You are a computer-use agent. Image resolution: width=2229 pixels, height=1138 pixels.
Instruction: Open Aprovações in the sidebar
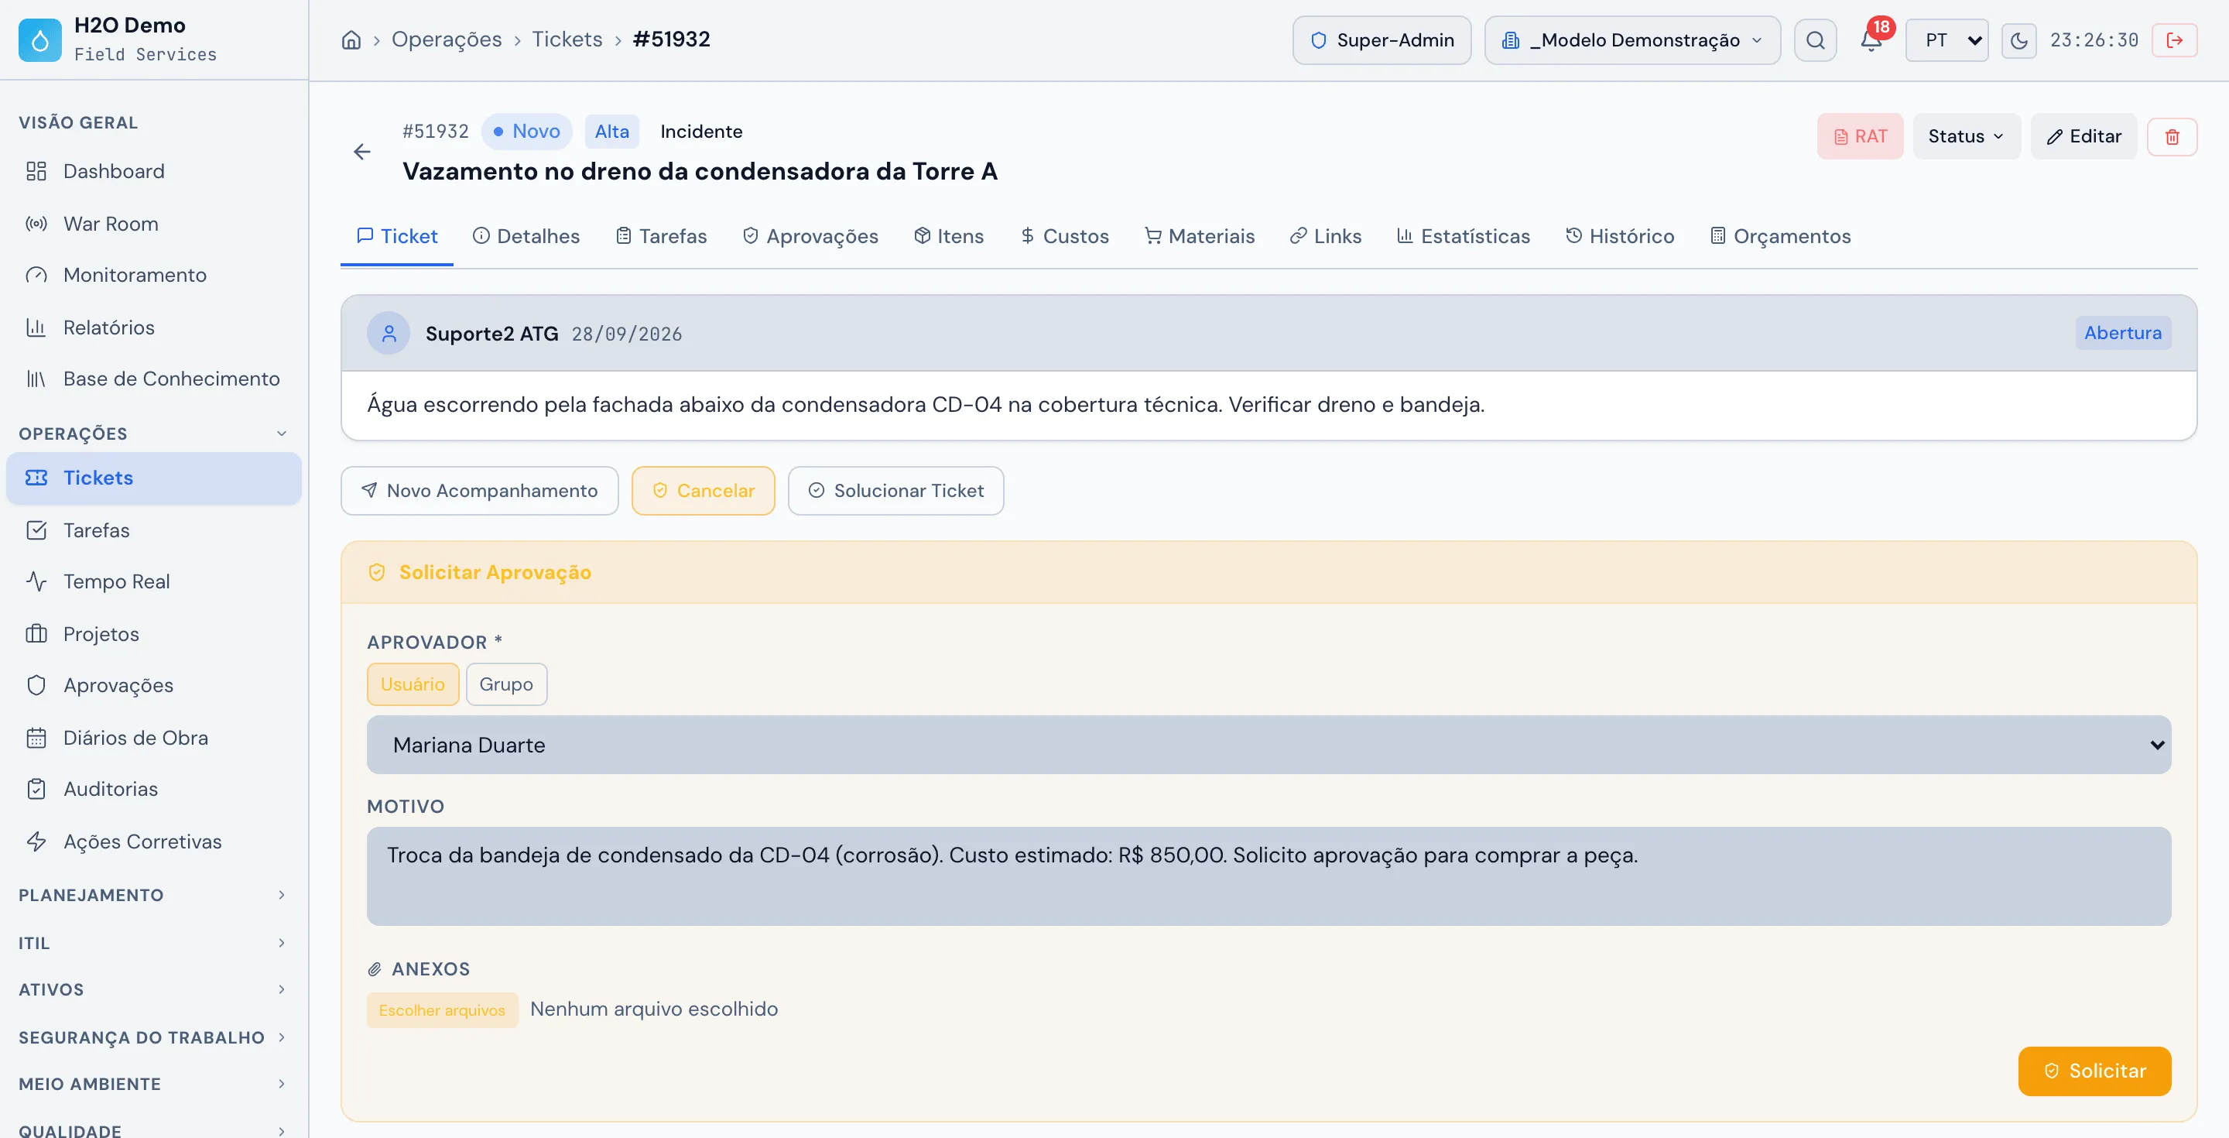[154, 685]
